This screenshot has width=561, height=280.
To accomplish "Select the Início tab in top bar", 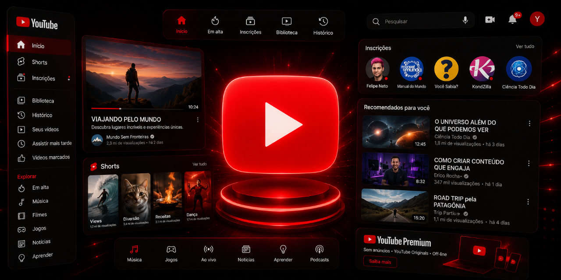I will 181,25.
